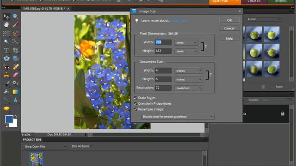Click Help in Image Size dialog
Screen dimensions: 296x166
(x=229, y=38)
